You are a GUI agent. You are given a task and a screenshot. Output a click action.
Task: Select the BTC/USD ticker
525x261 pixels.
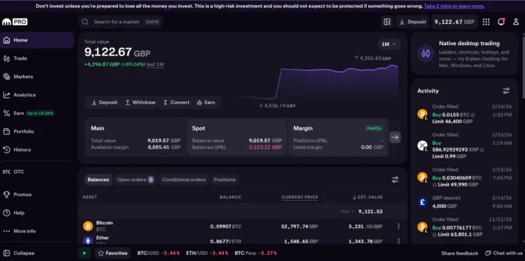point(159,253)
